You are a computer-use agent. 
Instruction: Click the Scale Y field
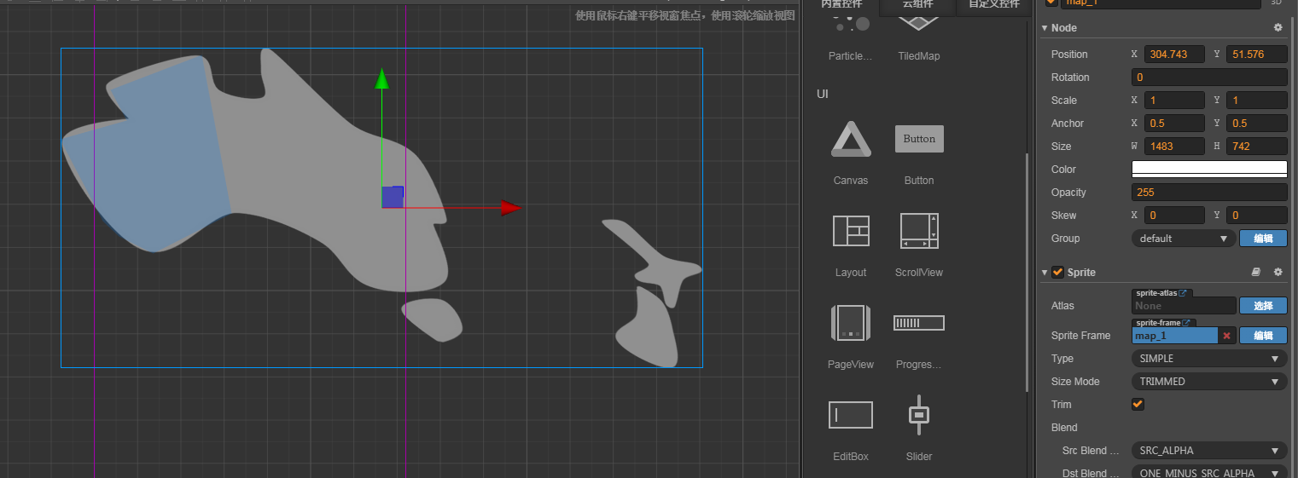tap(1256, 101)
